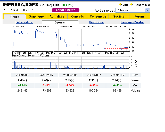
Task: Click the yellow arrow icon beside Portef. virtuel
Action: pyautogui.click(x=131, y=4)
